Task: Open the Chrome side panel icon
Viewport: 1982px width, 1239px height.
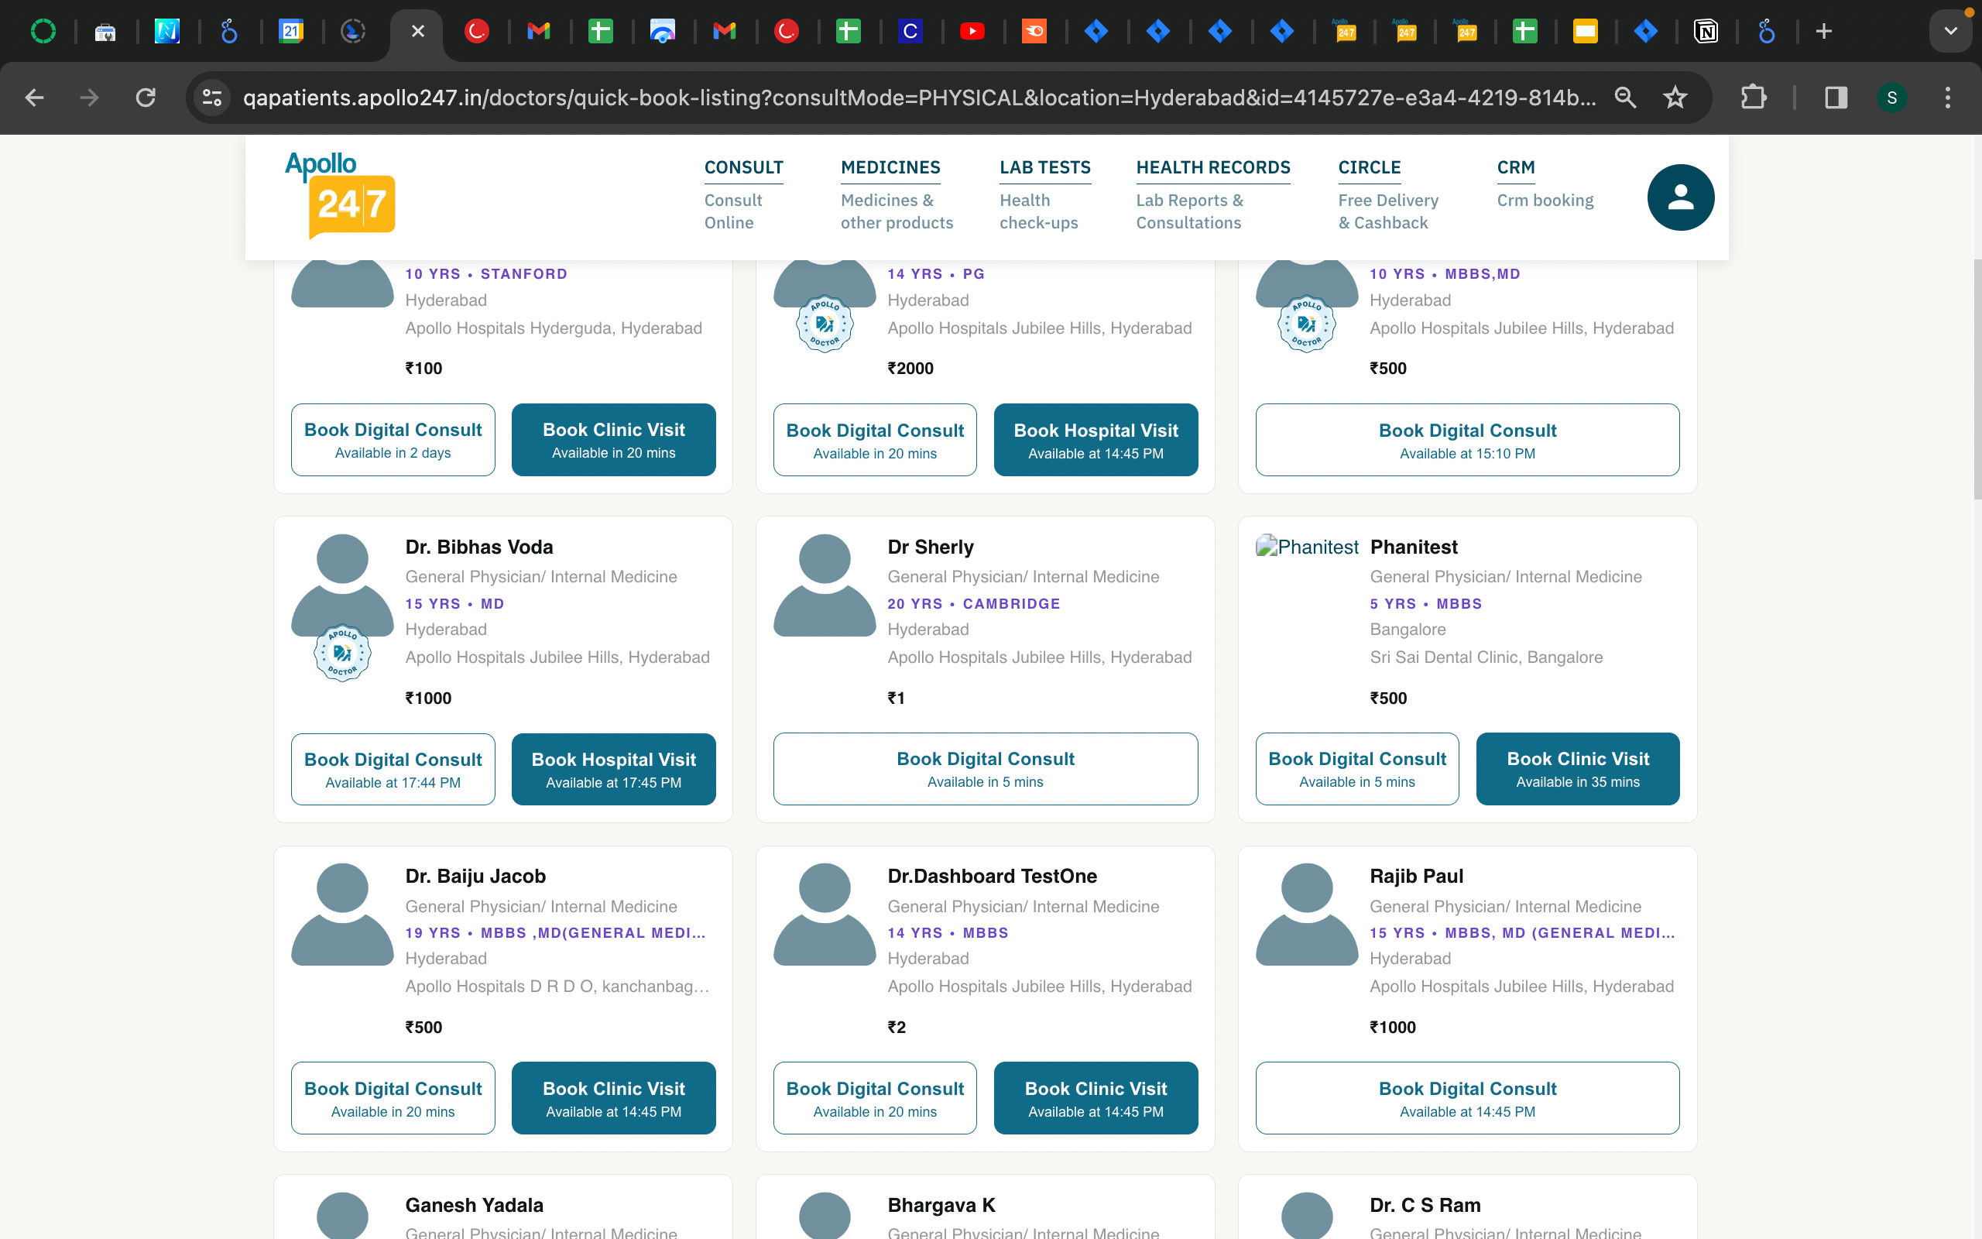Action: tap(1836, 98)
